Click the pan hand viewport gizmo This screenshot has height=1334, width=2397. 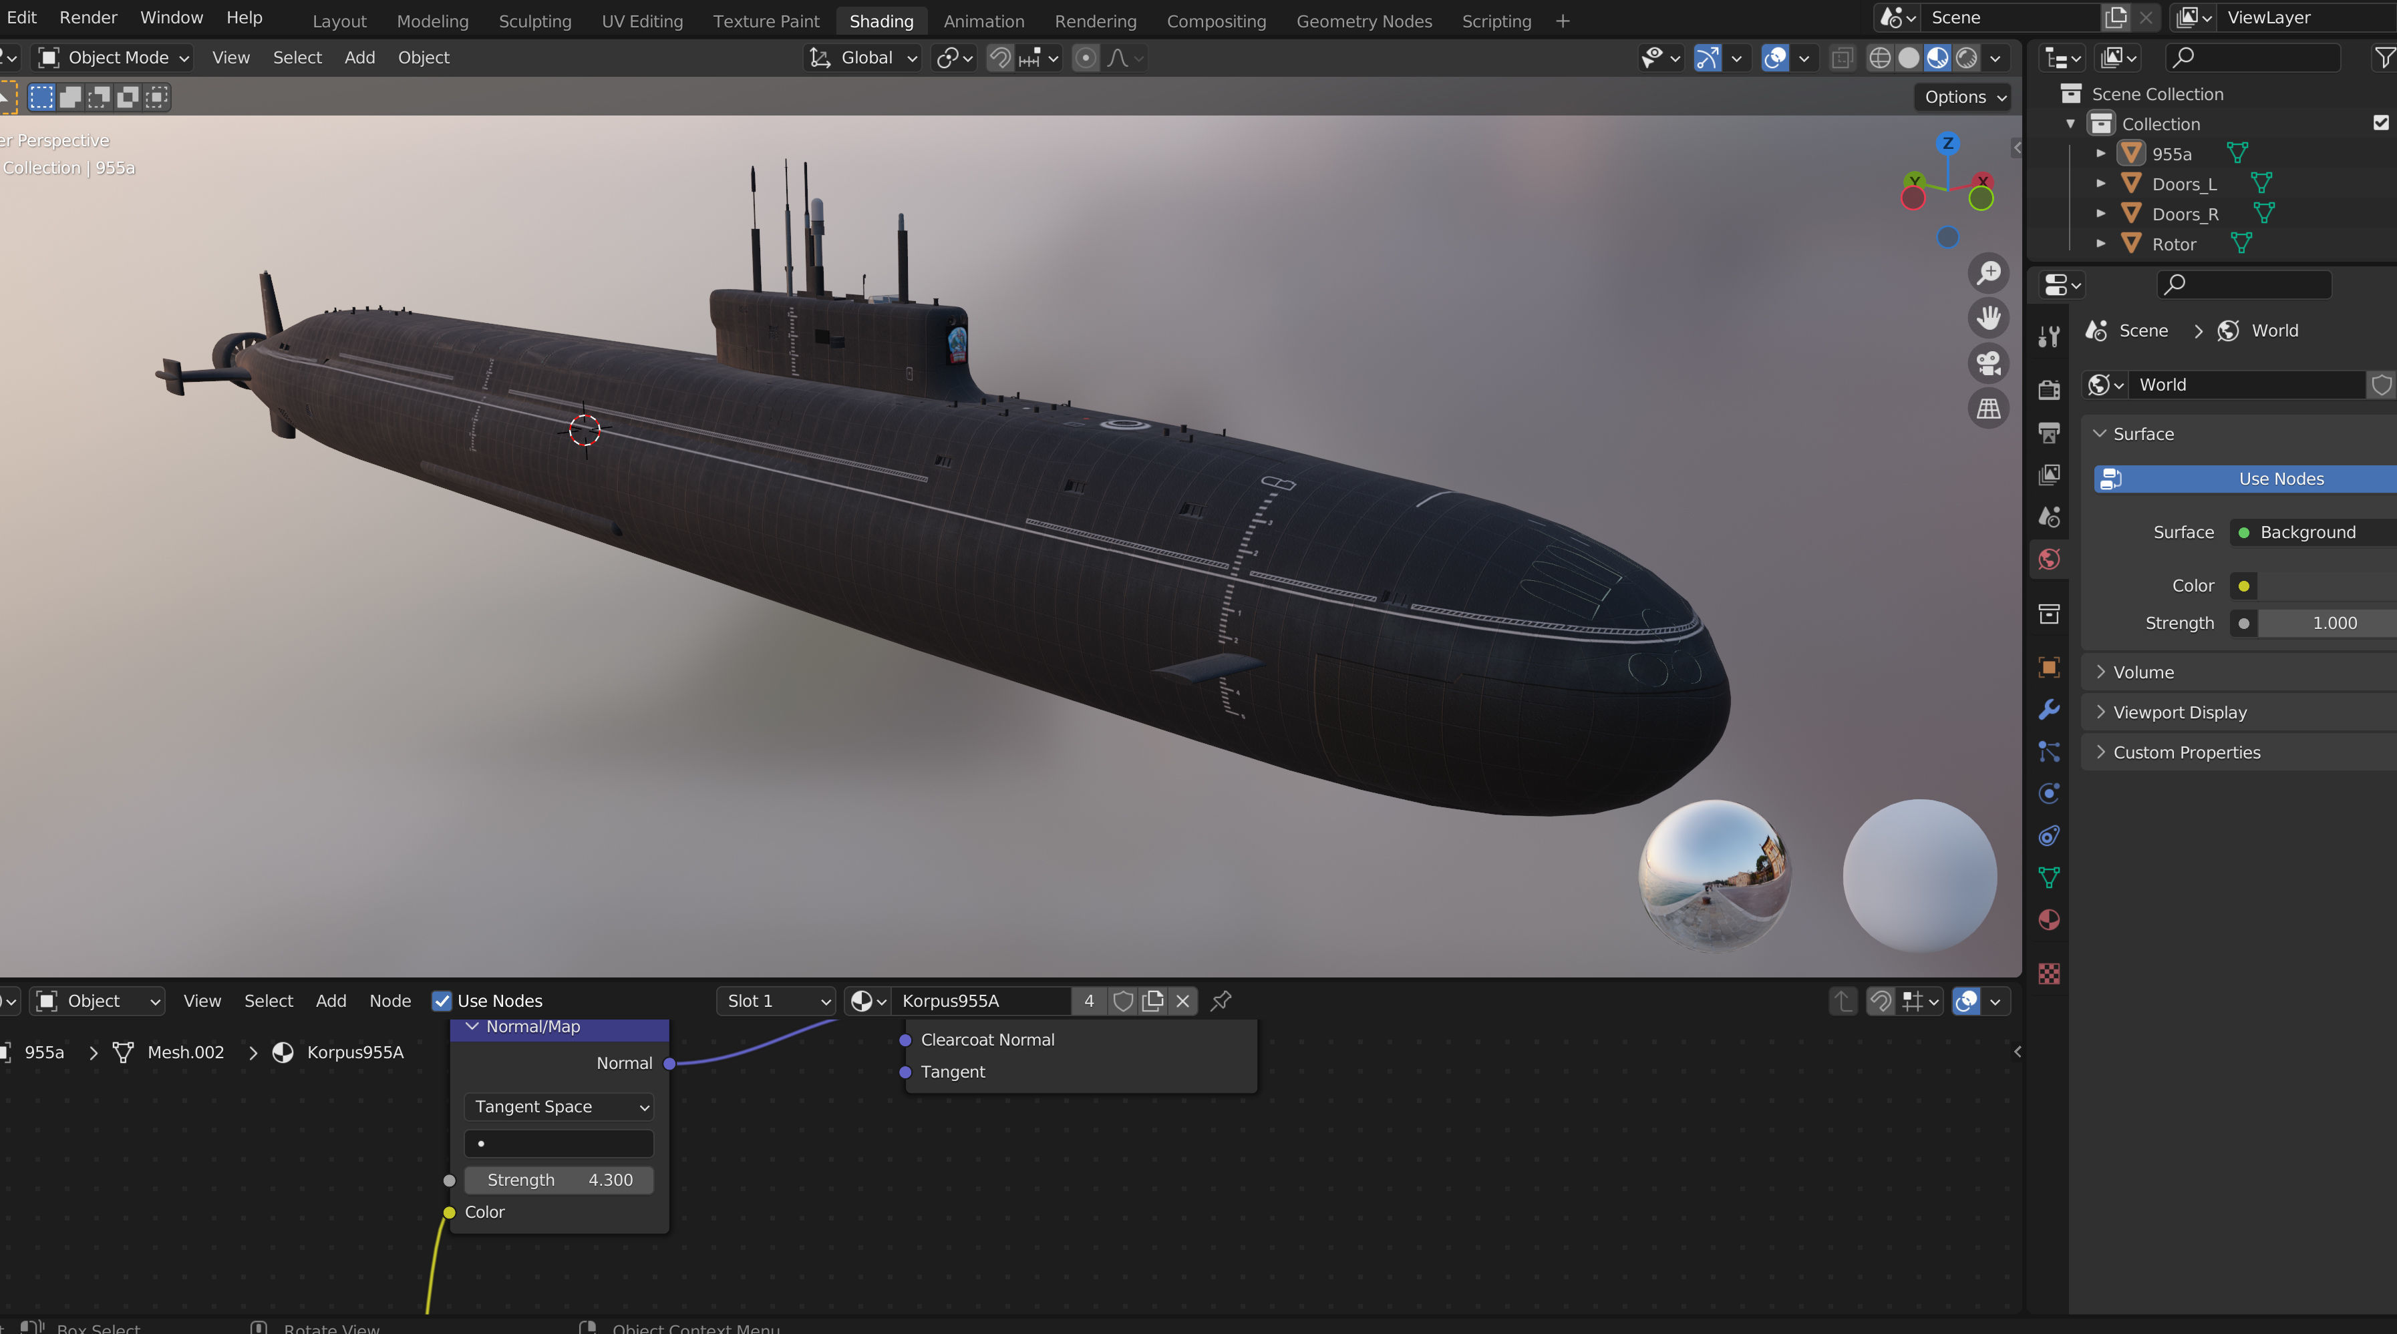[x=1989, y=318]
